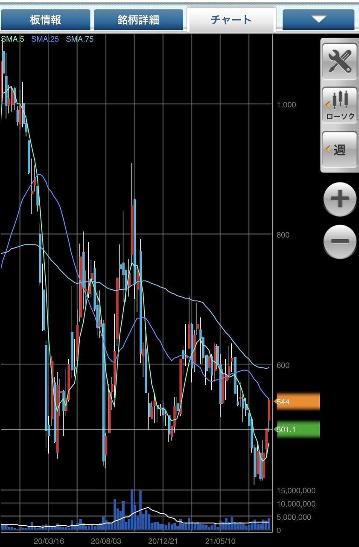Screen dimensions: 359x547
Task: Open the 板情報 tab
Action: pos(45,20)
